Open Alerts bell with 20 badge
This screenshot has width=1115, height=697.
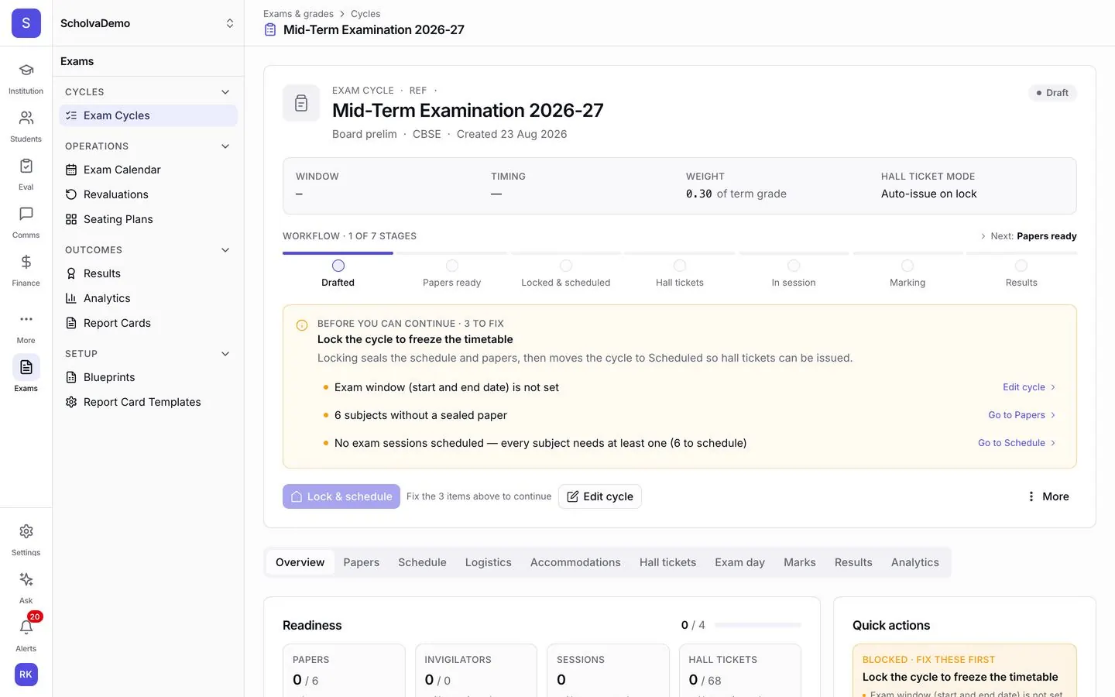(x=26, y=627)
